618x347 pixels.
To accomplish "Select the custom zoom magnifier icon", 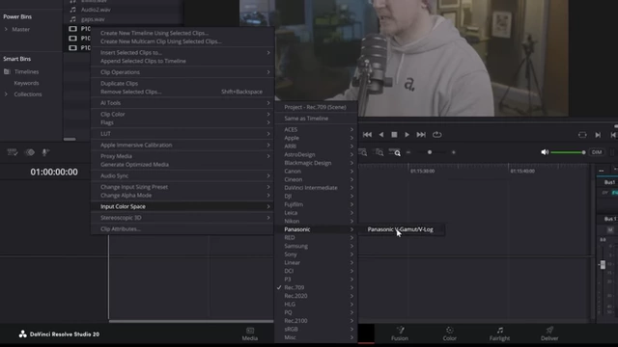I will [x=395, y=152].
